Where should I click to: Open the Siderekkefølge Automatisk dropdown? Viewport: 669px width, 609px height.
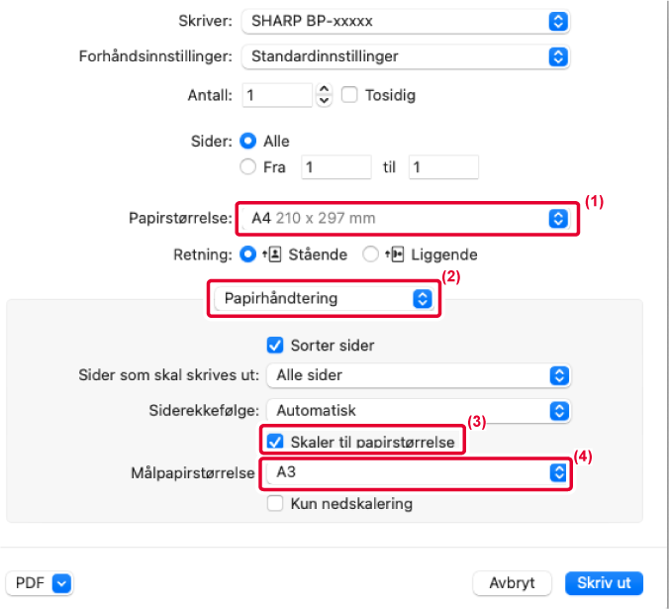coord(418,411)
